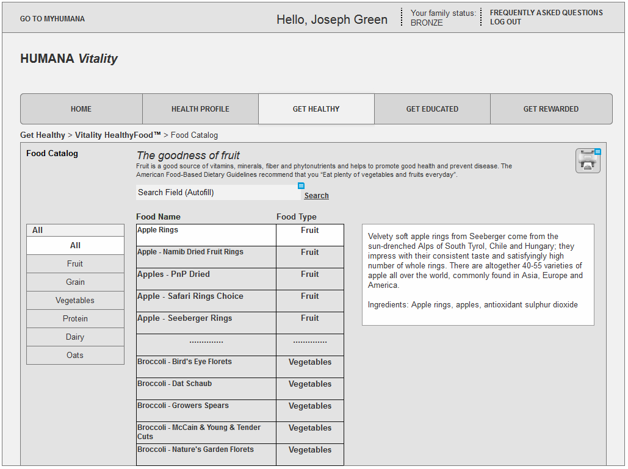
Task: Select All in the category list
Action: pos(75,245)
